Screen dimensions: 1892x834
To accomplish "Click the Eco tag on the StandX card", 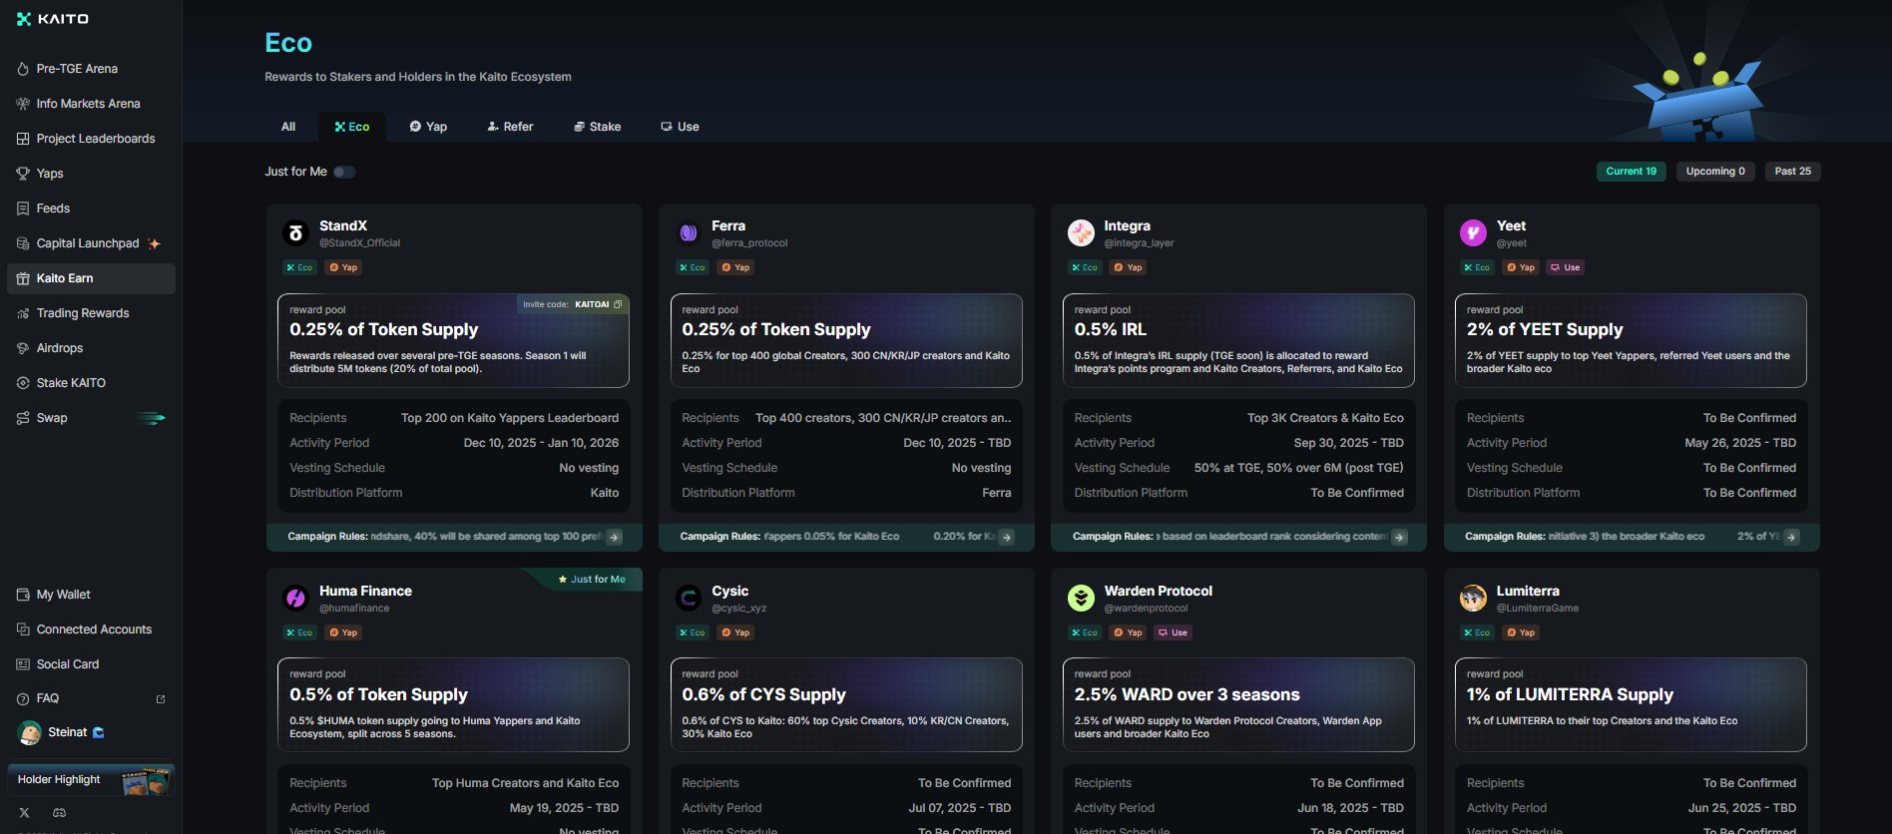I will click(x=299, y=267).
